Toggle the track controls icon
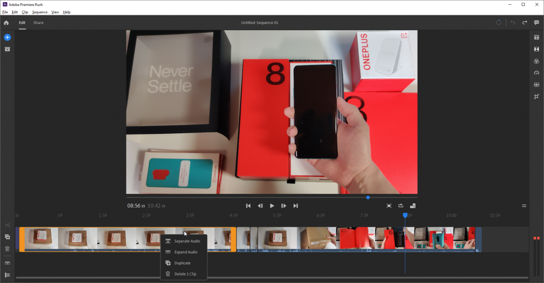This screenshot has height=283, width=544. pyautogui.click(x=7, y=275)
